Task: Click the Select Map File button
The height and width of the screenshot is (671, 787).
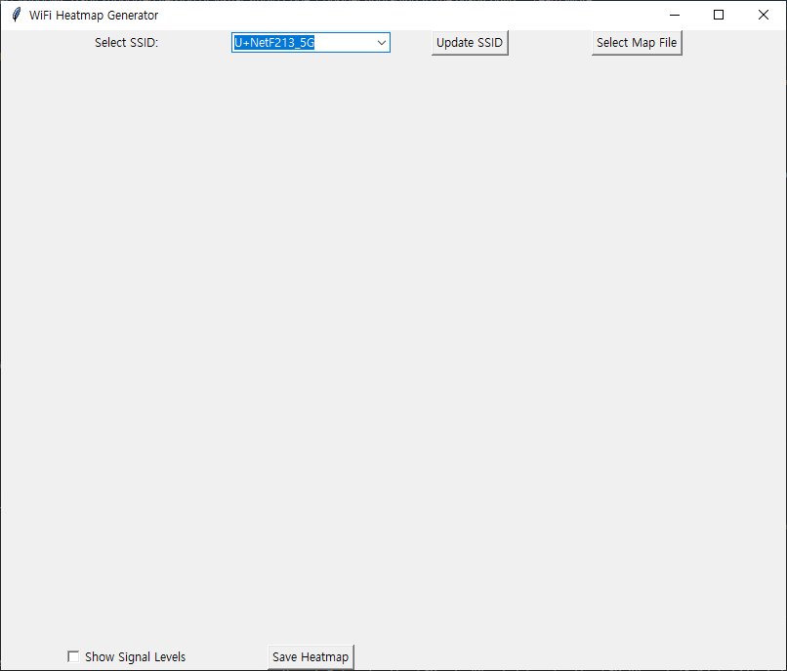Action: point(637,43)
